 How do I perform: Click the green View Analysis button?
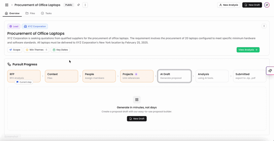(x=248, y=50)
